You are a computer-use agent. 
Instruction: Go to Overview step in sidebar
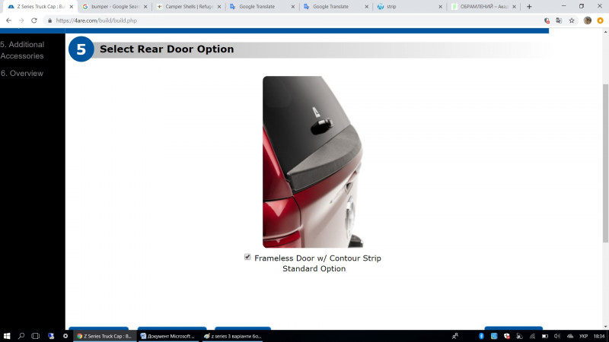(x=22, y=73)
